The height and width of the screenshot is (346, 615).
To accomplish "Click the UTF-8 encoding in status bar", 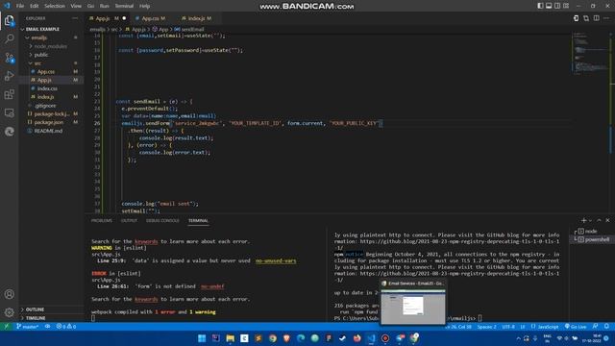I will 508,327.
